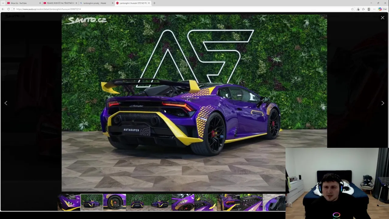Open Copilot Chat sidebar
Screen dimensions: 389x219
[382, 9]
